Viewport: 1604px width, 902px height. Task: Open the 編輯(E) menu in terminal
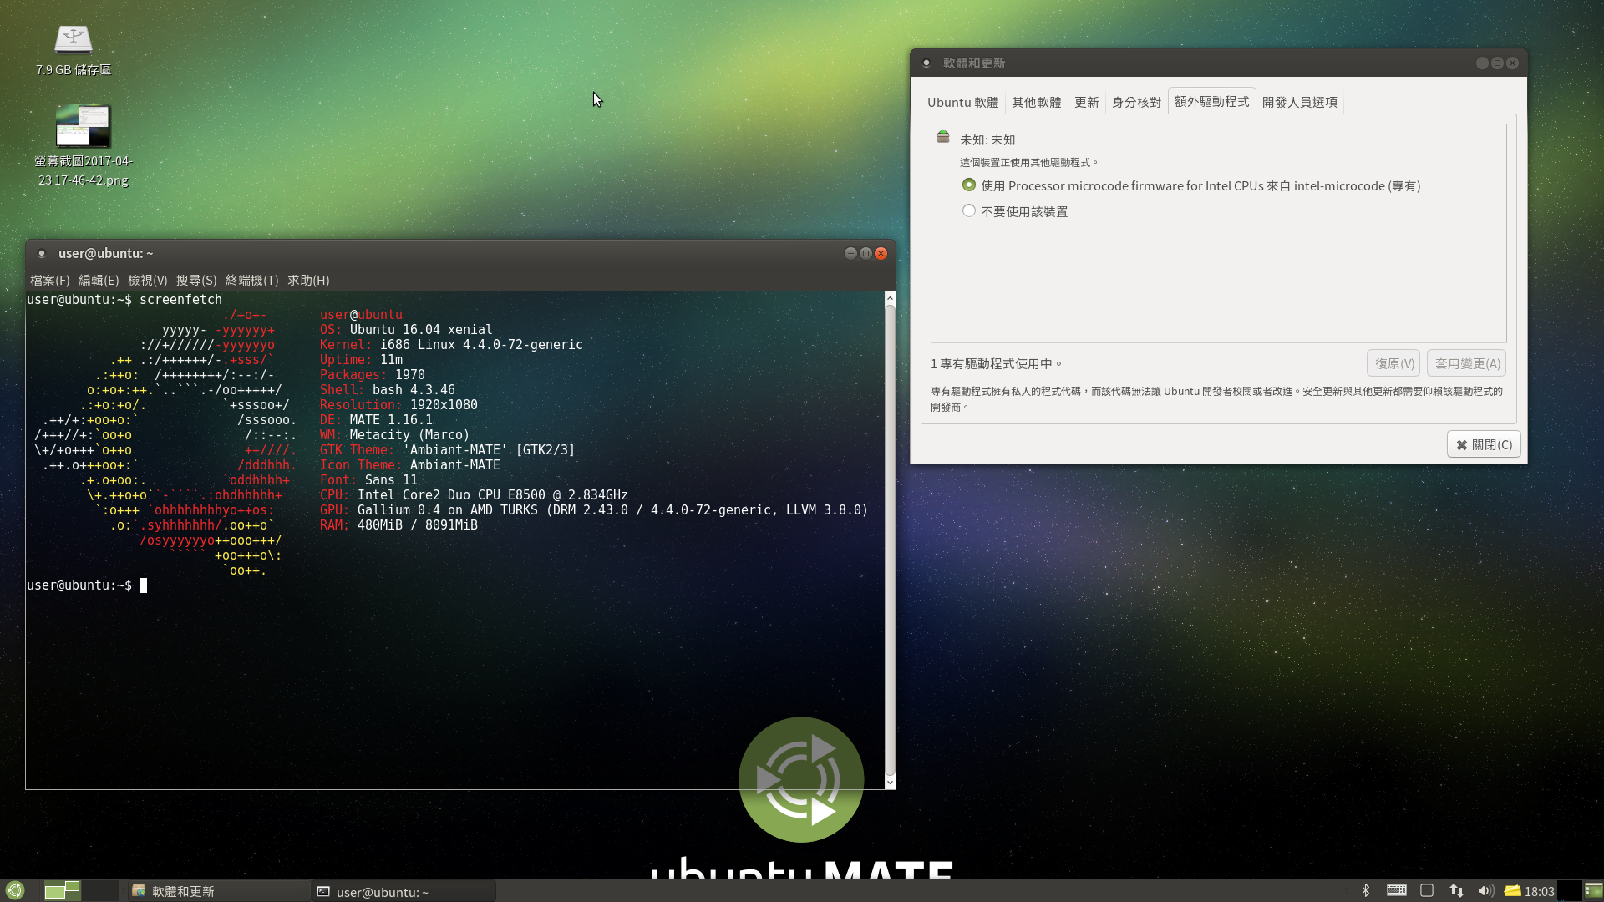point(99,281)
